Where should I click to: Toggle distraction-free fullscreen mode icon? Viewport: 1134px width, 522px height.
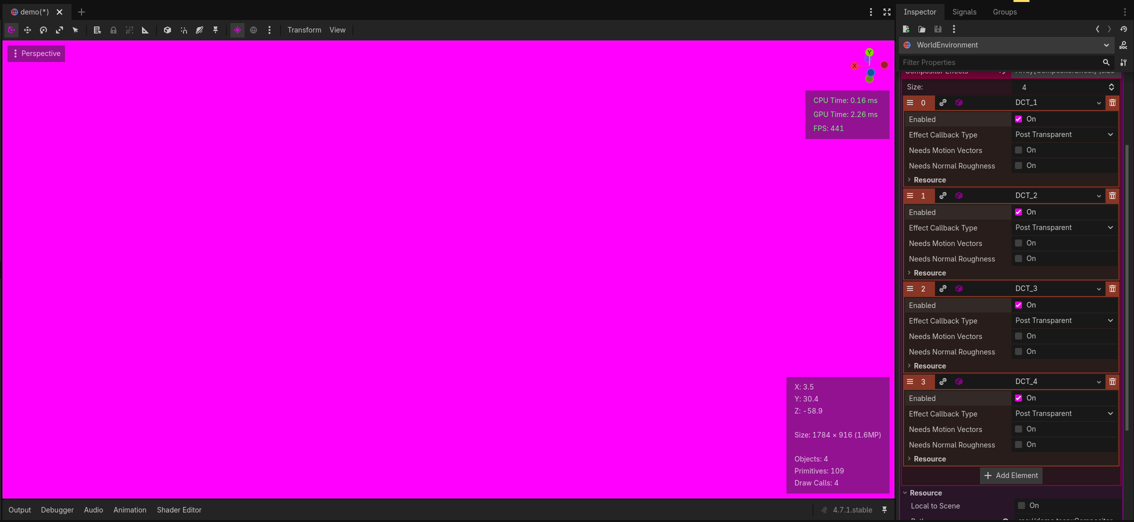pyautogui.click(x=887, y=12)
